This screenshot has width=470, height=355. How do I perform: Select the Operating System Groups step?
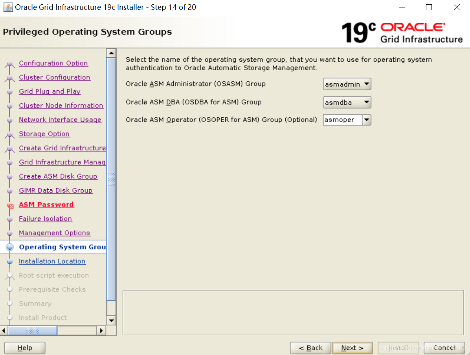62,247
